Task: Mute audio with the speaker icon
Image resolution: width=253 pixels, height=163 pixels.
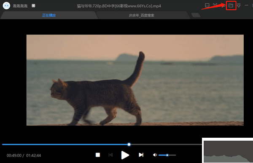Action: (x=155, y=155)
